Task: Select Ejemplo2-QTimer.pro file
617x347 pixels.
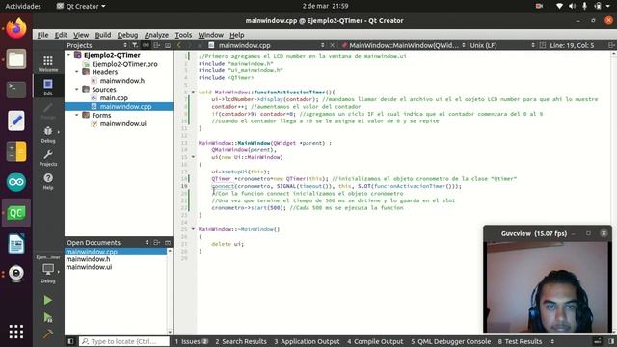Action: click(x=124, y=64)
